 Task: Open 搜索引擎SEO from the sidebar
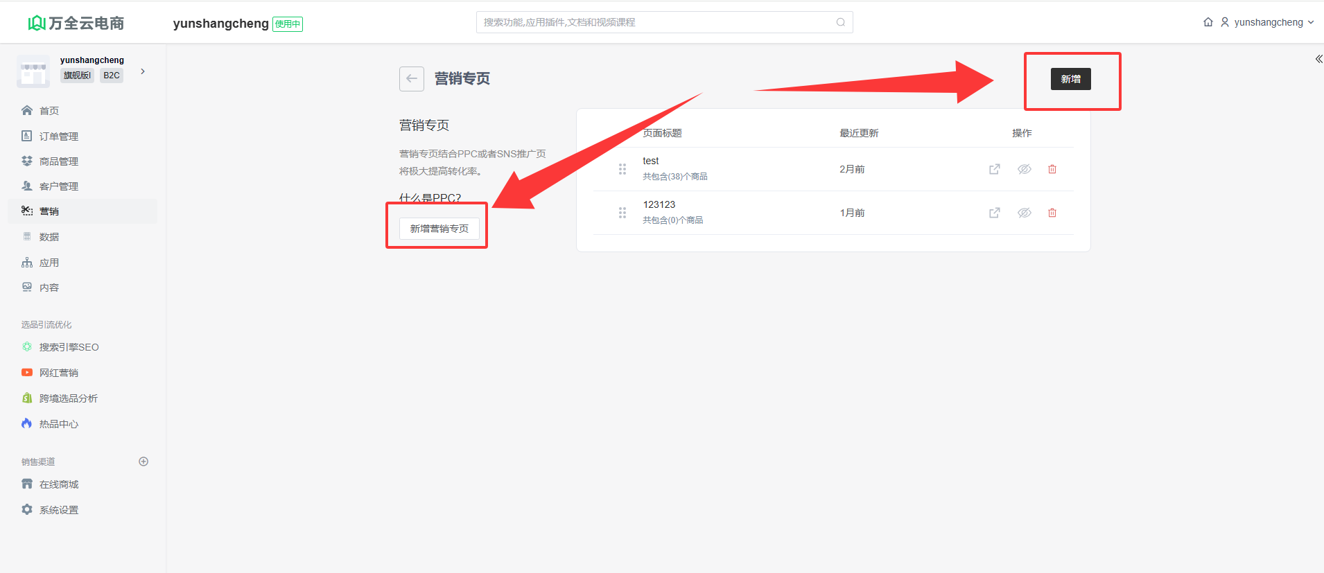pos(69,347)
